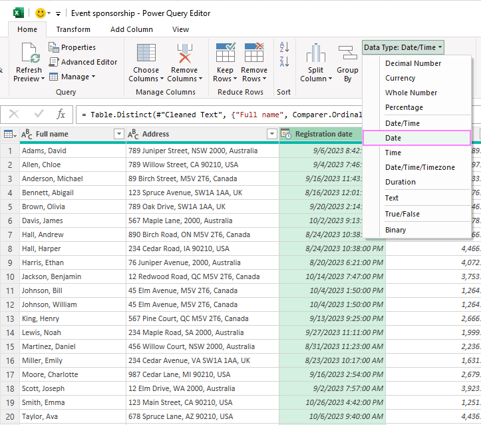Open the quick access toolbar customize arrow

point(58,14)
